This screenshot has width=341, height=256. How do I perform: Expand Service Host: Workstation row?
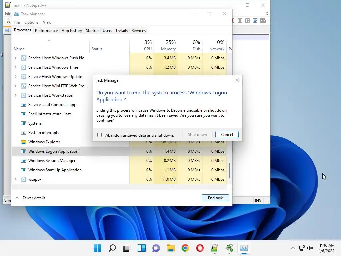point(15,95)
